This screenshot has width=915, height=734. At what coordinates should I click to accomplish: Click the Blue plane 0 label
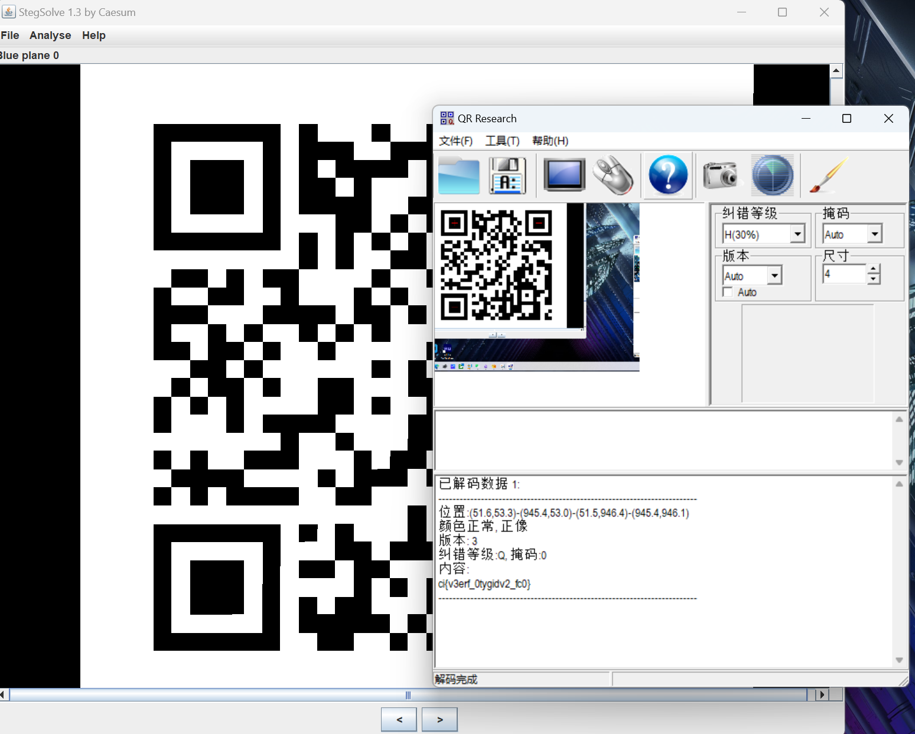coord(29,56)
